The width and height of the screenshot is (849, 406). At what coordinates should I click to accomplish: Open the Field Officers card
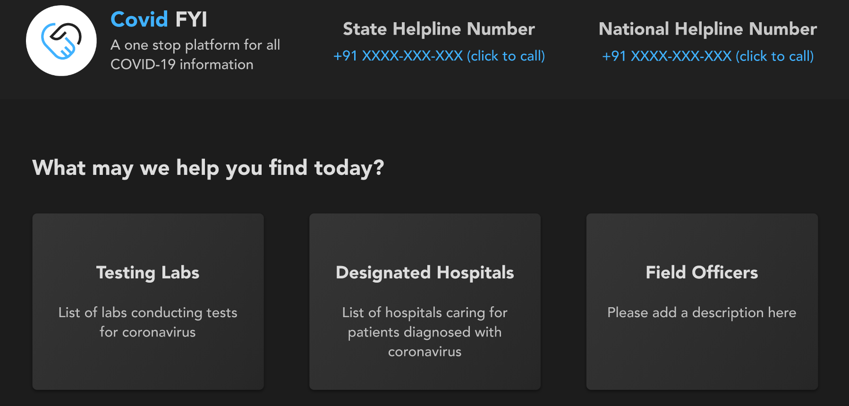pos(702,359)
